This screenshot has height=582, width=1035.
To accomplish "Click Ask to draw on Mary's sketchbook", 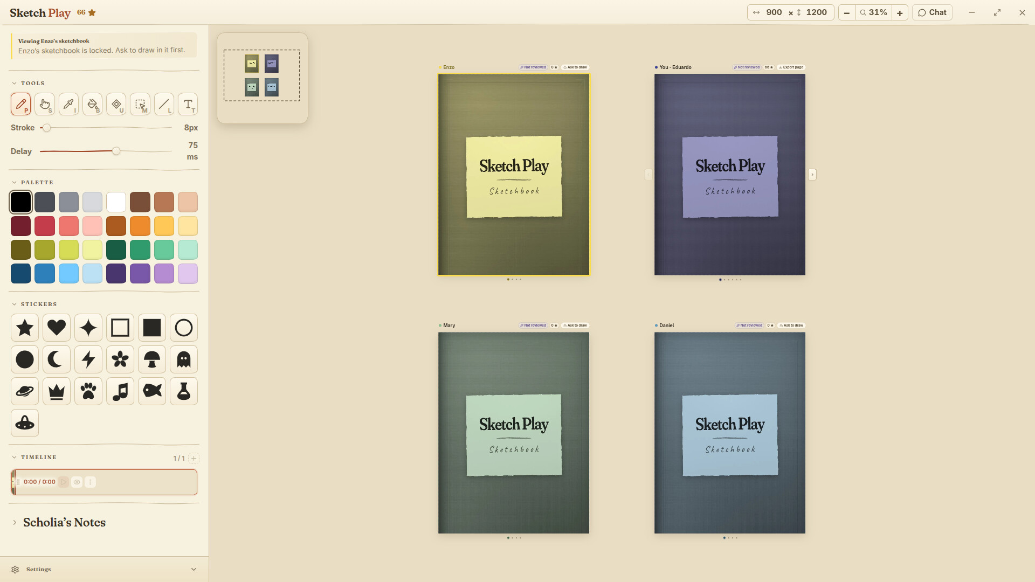I will pos(575,325).
